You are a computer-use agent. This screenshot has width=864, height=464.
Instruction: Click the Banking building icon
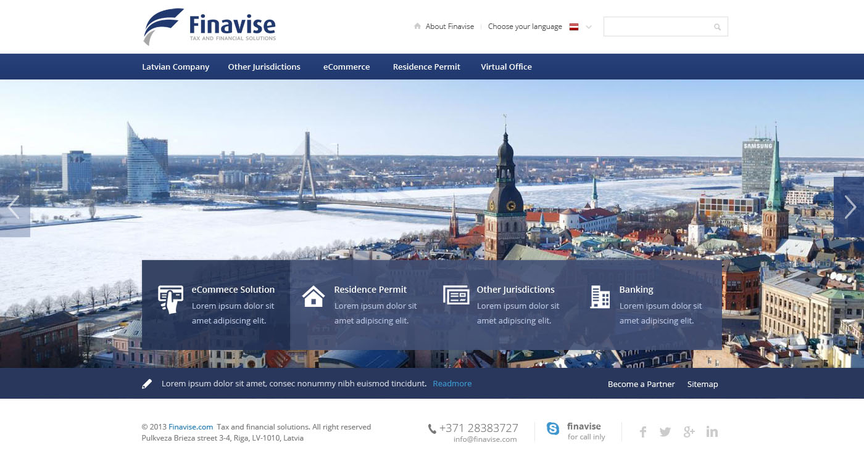(599, 296)
